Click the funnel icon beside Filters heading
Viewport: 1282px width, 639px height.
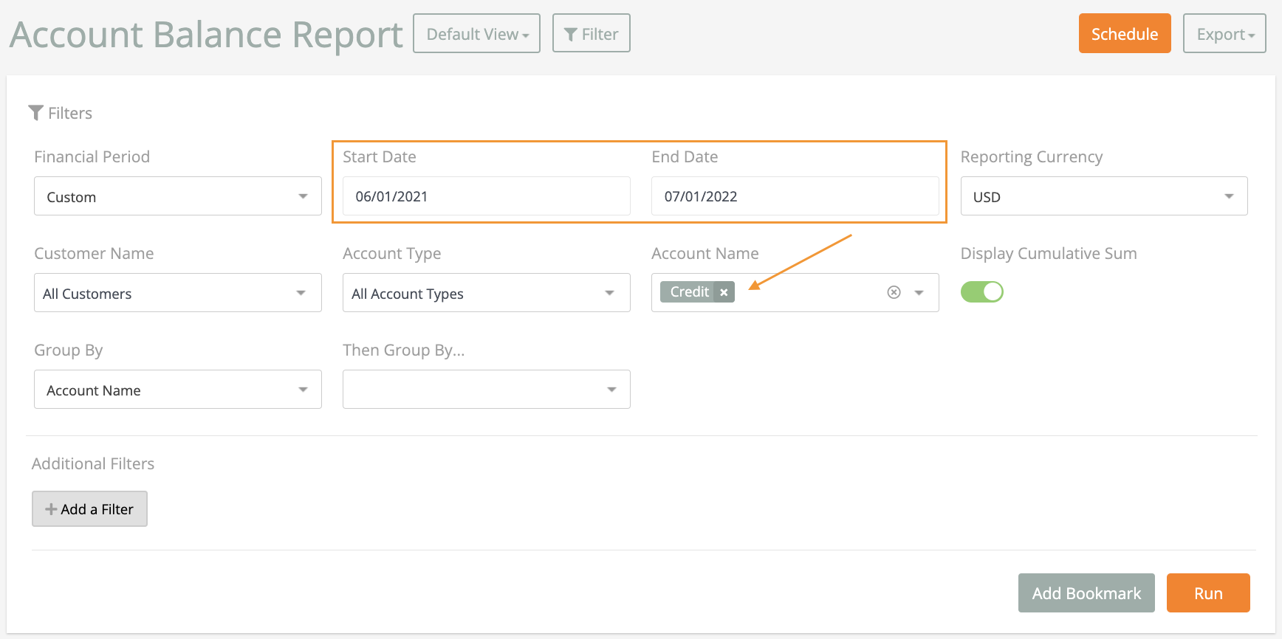tap(35, 113)
